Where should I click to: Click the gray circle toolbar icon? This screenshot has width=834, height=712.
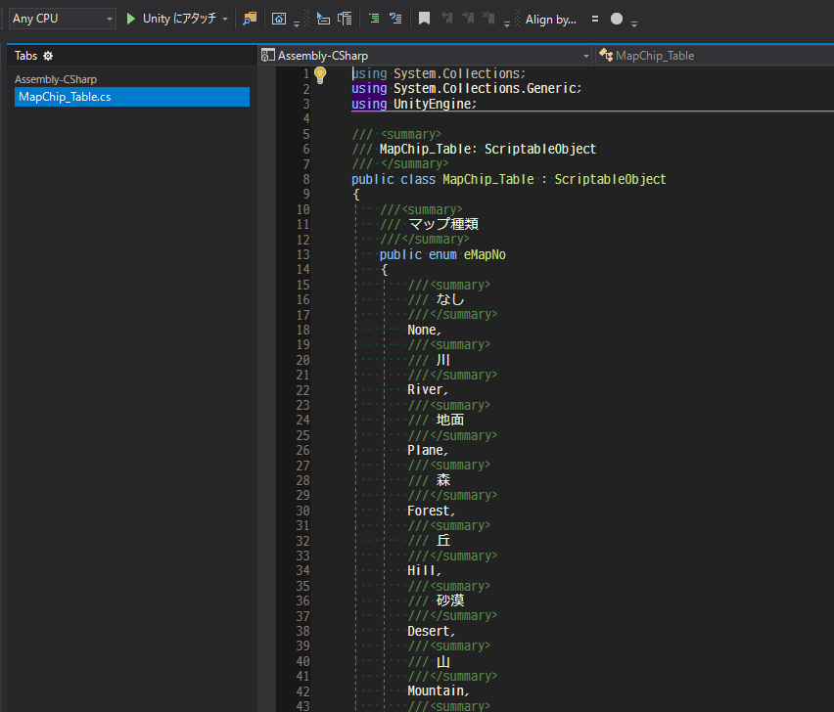[x=616, y=19]
